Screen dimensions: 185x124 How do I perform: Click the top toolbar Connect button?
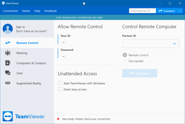(x=166, y=11)
